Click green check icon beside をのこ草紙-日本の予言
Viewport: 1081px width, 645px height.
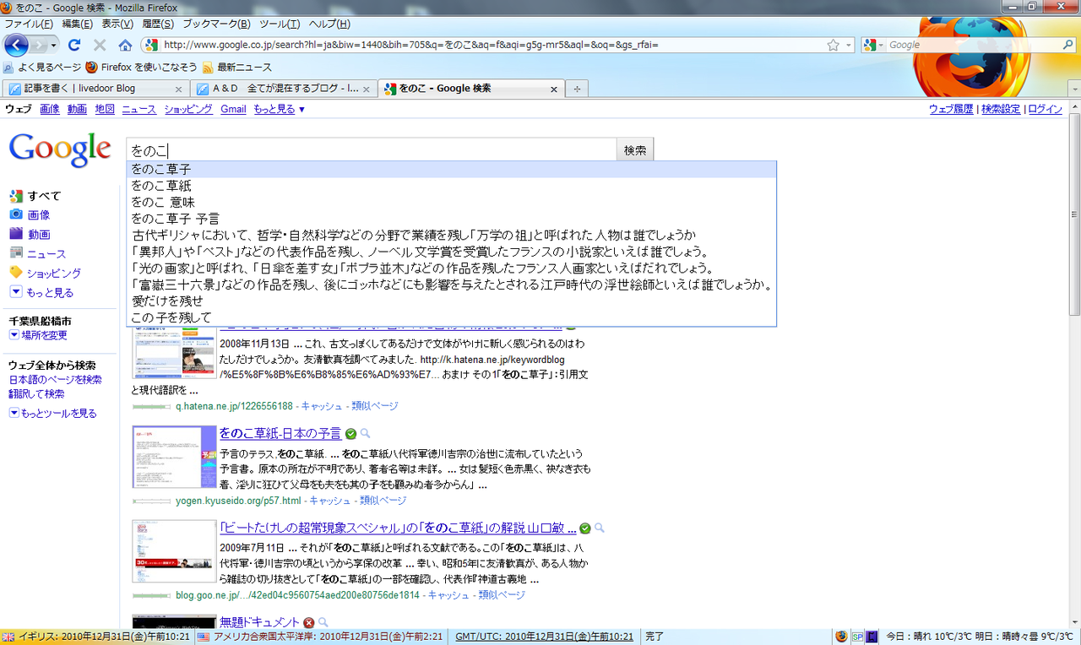[350, 434]
